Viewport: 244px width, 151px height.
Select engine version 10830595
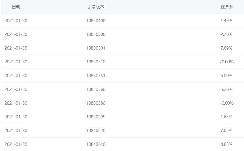point(96,117)
